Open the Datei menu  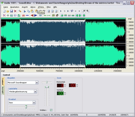(6, 7)
